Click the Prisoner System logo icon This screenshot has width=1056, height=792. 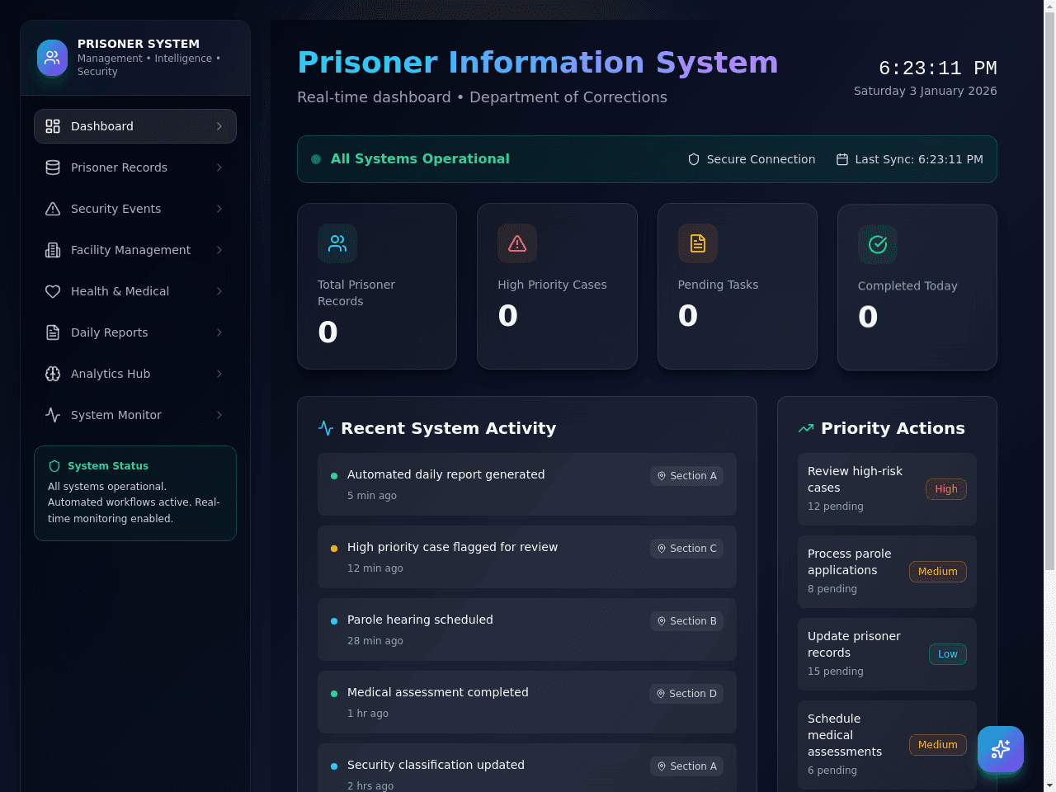pyautogui.click(x=52, y=58)
